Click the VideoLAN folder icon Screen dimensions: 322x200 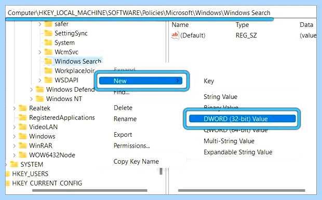[22, 127]
